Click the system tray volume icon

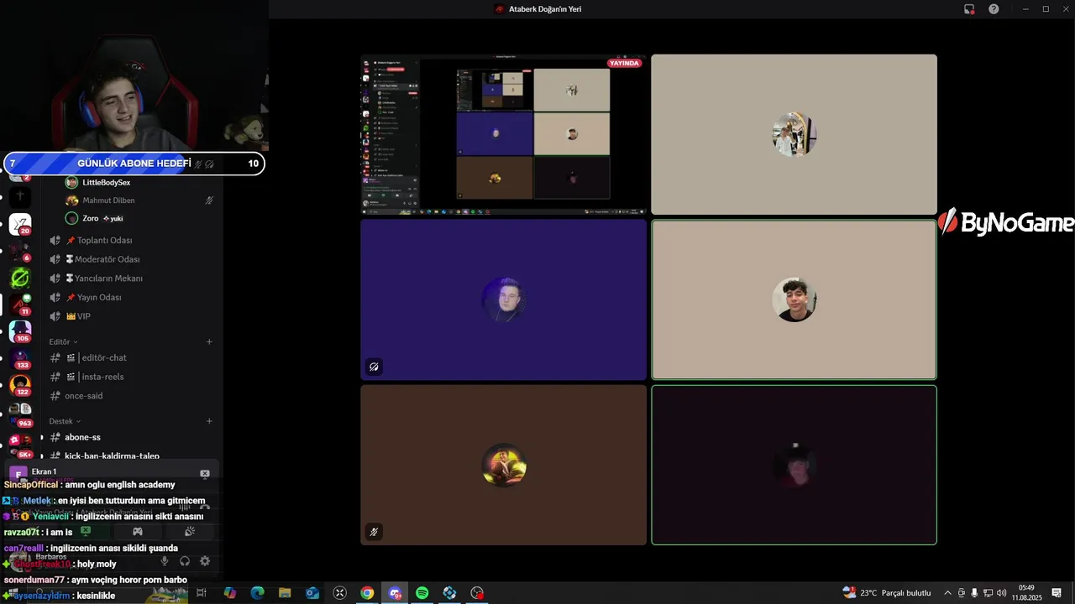(x=1001, y=593)
